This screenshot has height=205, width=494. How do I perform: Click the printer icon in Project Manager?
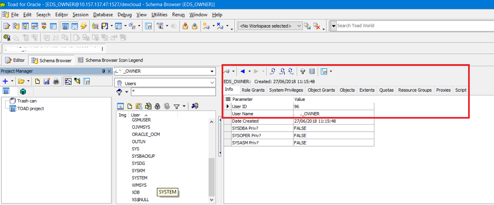click(x=56, y=81)
